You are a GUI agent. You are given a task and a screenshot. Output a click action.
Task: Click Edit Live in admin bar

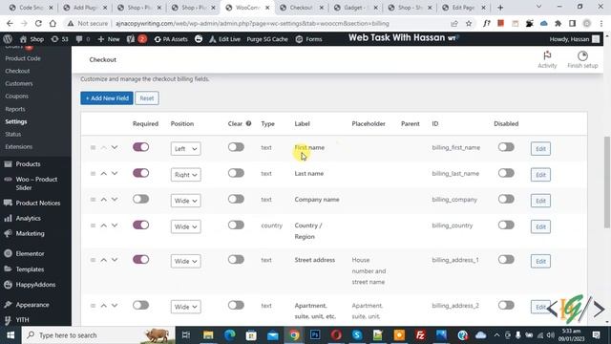(x=225, y=39)
